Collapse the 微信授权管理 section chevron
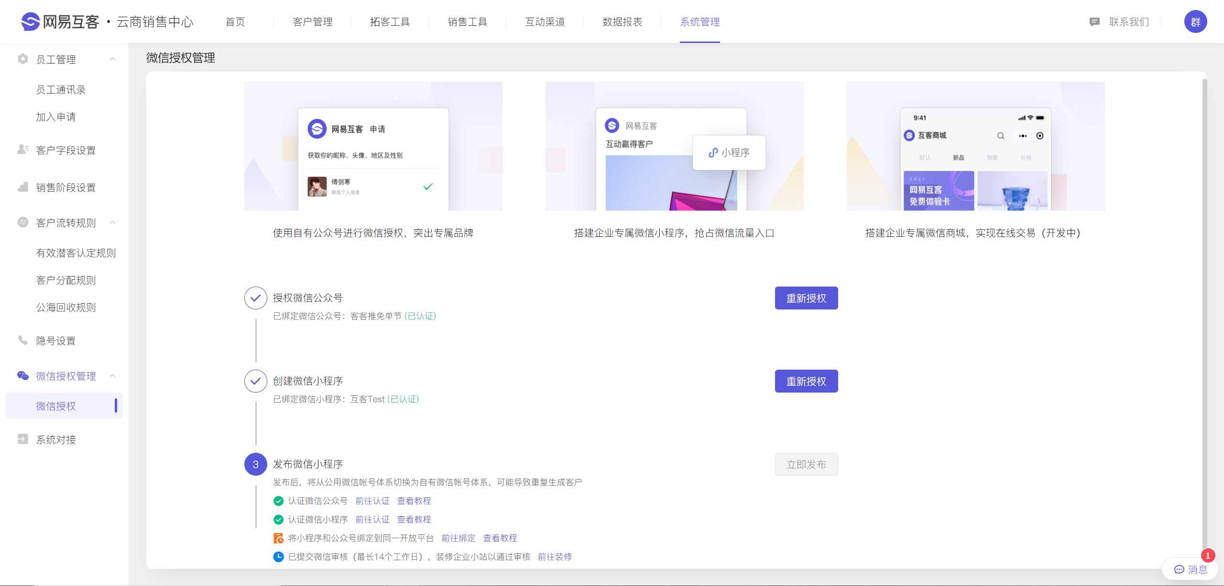The height and width of the screenshot is (586, 1224). click(x=113, y=376)
